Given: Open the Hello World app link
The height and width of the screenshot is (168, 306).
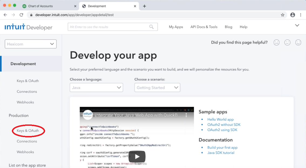Looking at the screenshot, I should [x=220, y=119].
